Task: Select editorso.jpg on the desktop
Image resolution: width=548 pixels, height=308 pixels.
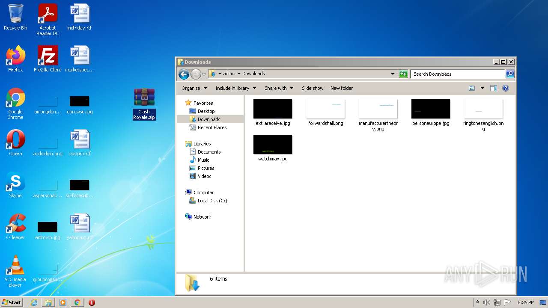Action: click(48, 231)
